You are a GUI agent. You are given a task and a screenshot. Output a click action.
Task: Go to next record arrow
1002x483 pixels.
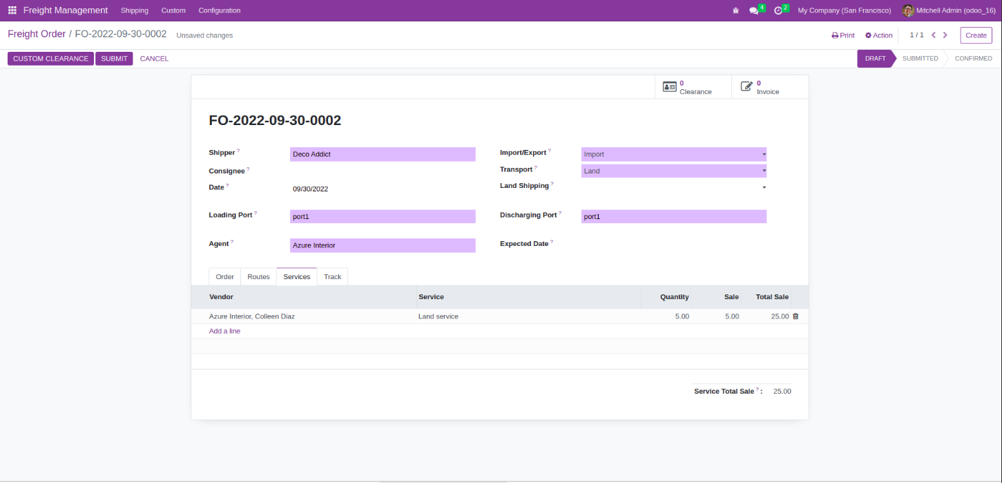(x=945, y=35)
